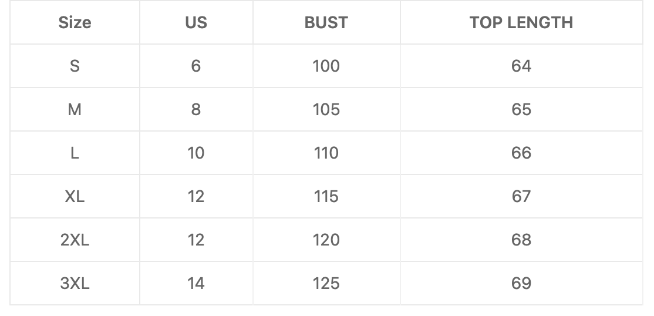Select the bust value 125
The height and width of the screenshot is (316, 654).
point(326,283)
